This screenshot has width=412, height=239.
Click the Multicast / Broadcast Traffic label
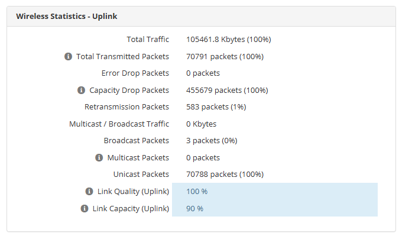119,124
